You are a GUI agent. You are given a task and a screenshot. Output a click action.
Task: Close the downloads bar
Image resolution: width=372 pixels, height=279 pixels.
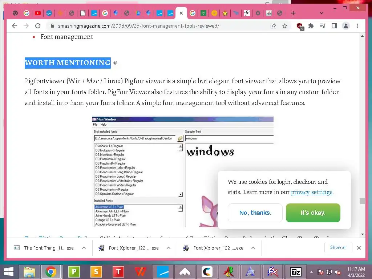(359, 248)
